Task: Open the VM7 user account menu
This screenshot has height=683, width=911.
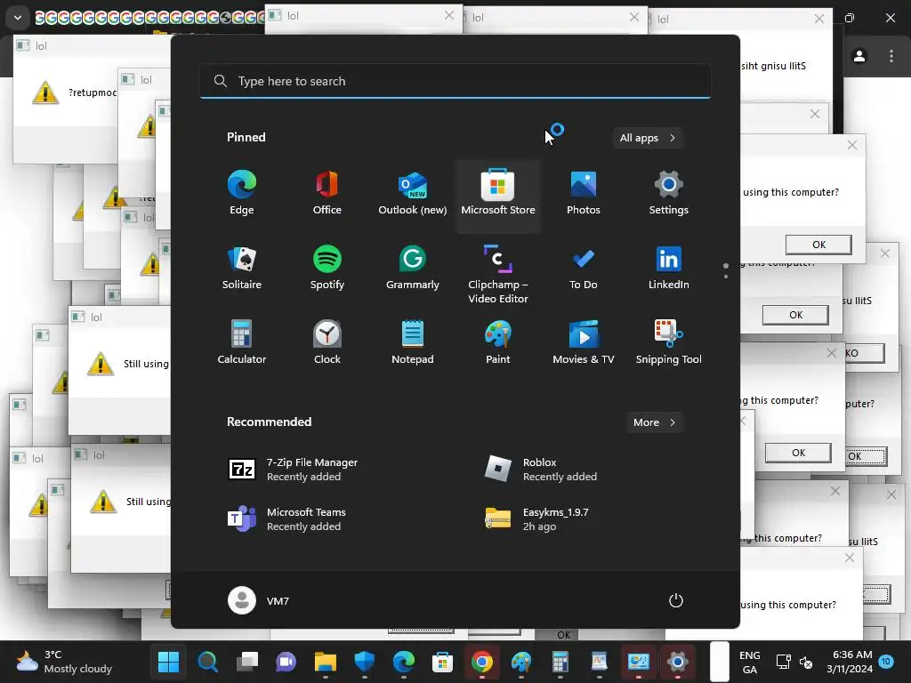Action: [x=259, y=600]
